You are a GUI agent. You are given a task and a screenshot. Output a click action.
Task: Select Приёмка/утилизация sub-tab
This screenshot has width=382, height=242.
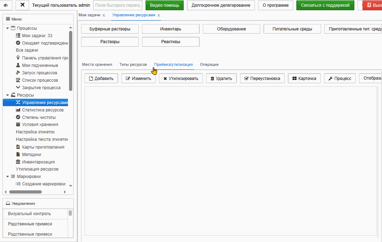[173, 64]
